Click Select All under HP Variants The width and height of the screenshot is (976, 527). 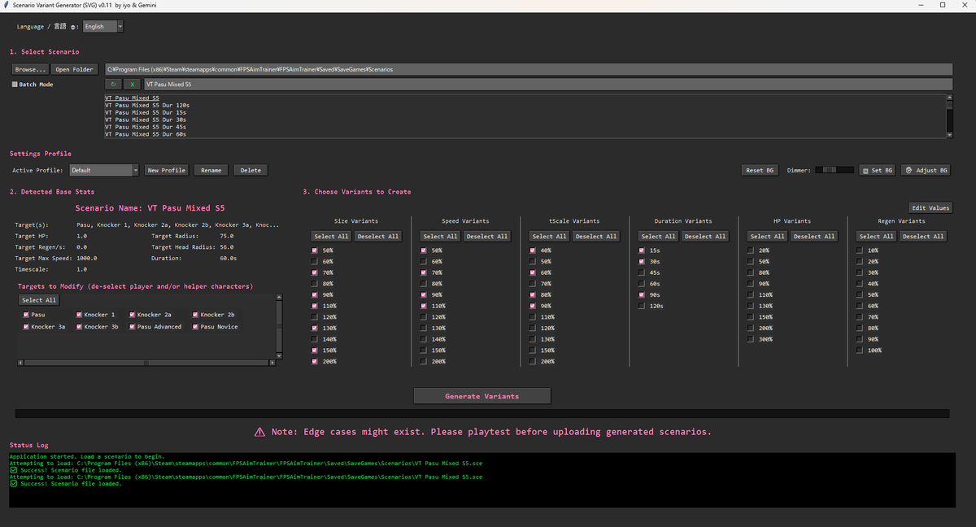pyautogui.click(x=766, y=236)
